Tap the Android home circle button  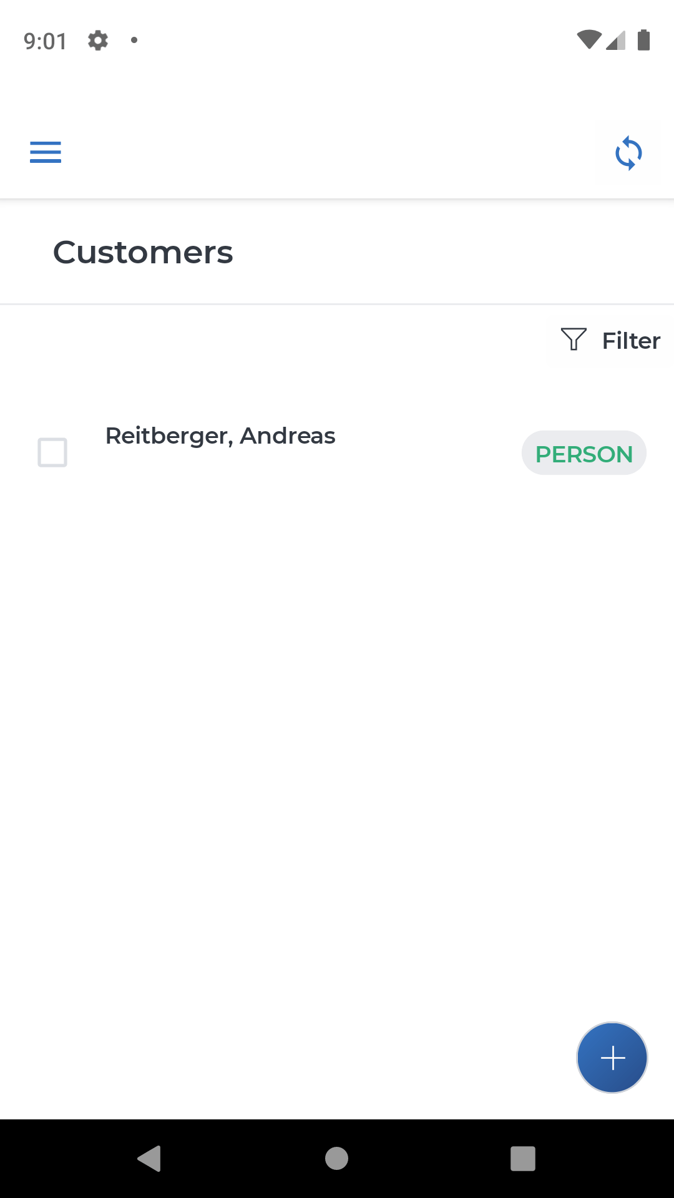click(x=337, y=1159)
